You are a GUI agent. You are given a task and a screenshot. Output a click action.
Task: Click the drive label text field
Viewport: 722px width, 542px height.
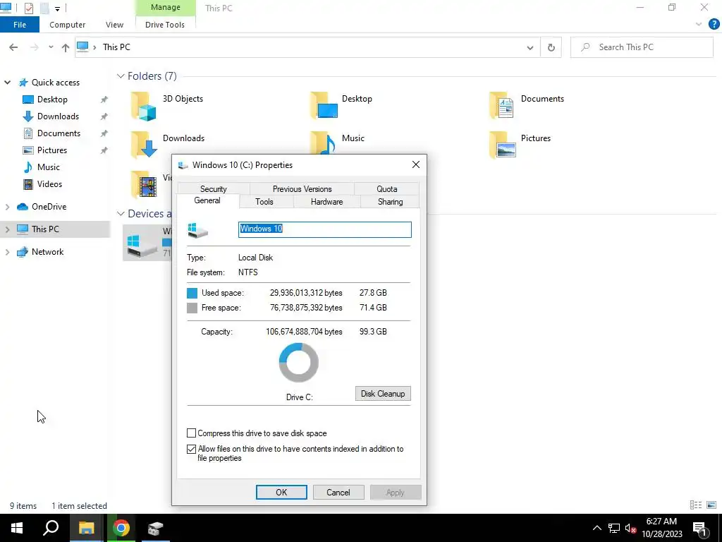324,229
